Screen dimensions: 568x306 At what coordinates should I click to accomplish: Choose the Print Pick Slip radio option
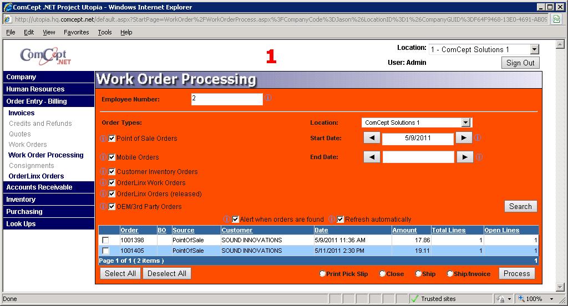[x=322, y=274]
